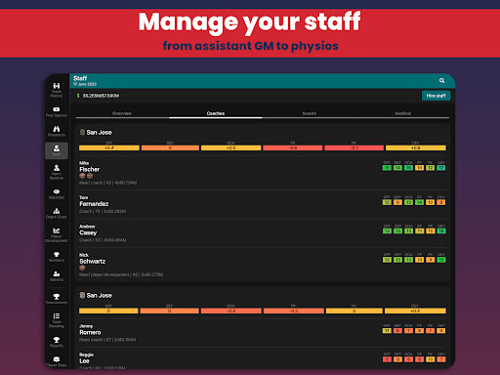Open the Injury Reserve page
Screen dimensions: 500x375
[x=57, y=172]
